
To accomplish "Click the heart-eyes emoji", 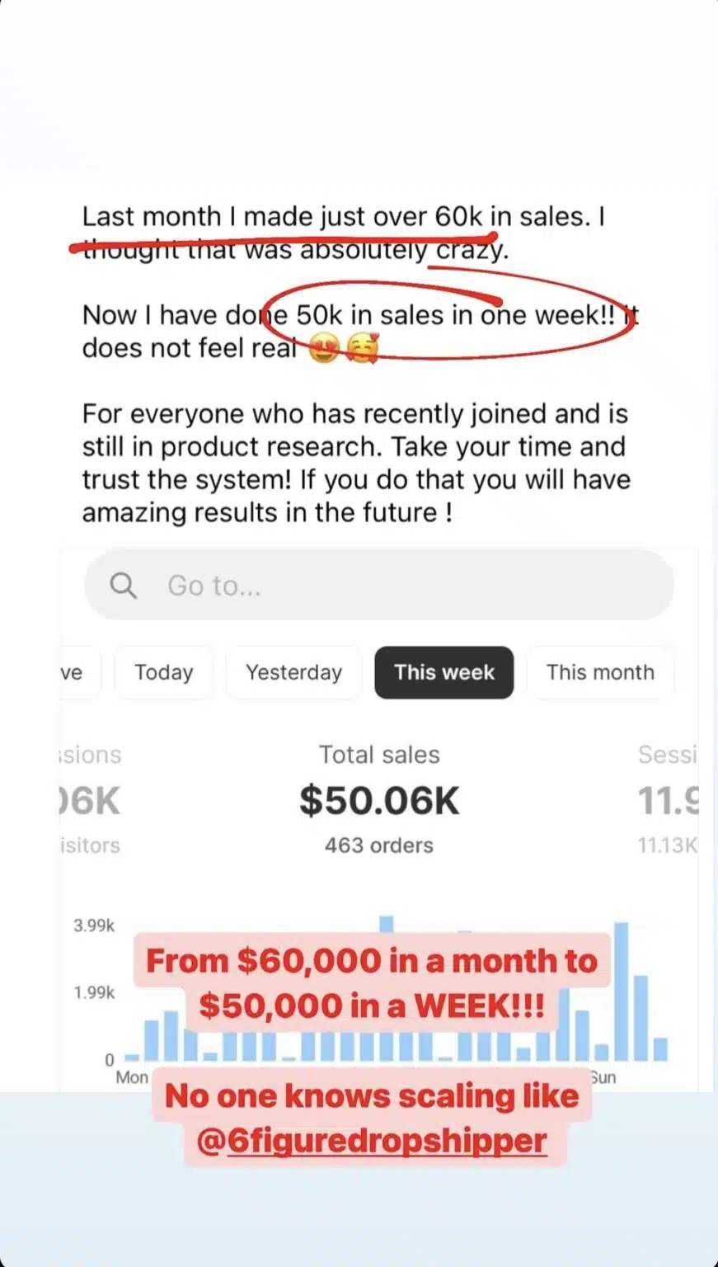I will click(324, 350).
